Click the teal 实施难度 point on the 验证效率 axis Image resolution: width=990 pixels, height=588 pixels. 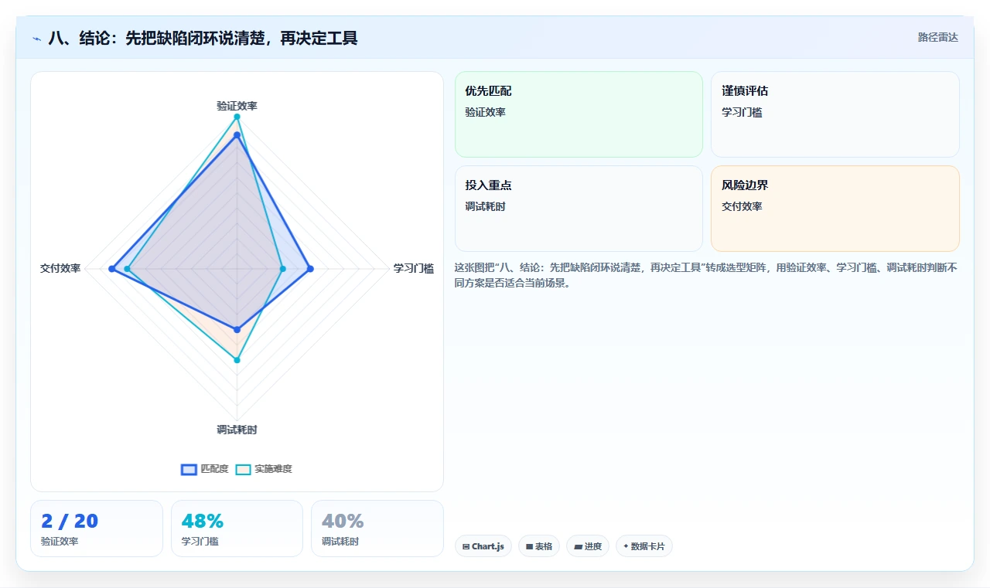[237, 117]
